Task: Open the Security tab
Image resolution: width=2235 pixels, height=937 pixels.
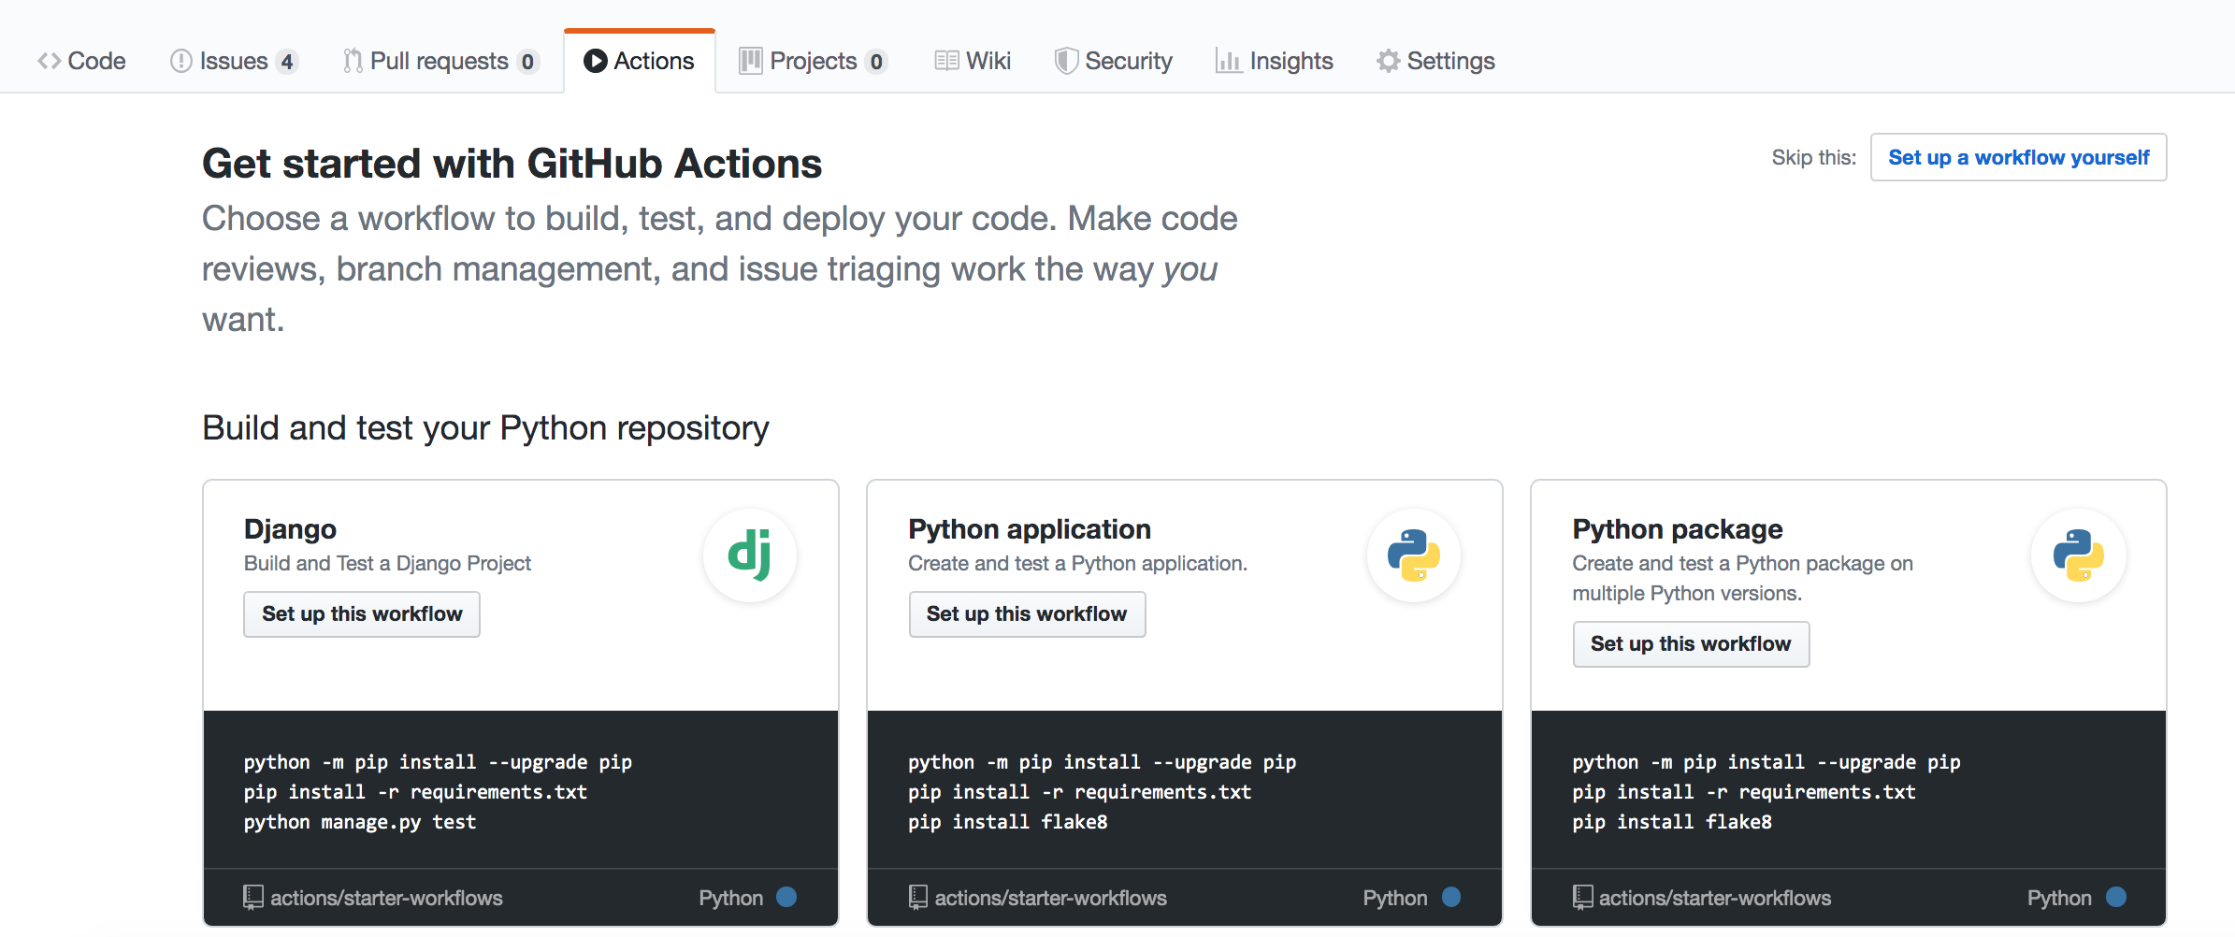Action: click(x=1113, y=61)
